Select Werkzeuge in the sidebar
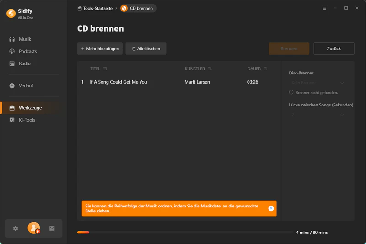Screen dimensions: 366x244 coord(30,108)
